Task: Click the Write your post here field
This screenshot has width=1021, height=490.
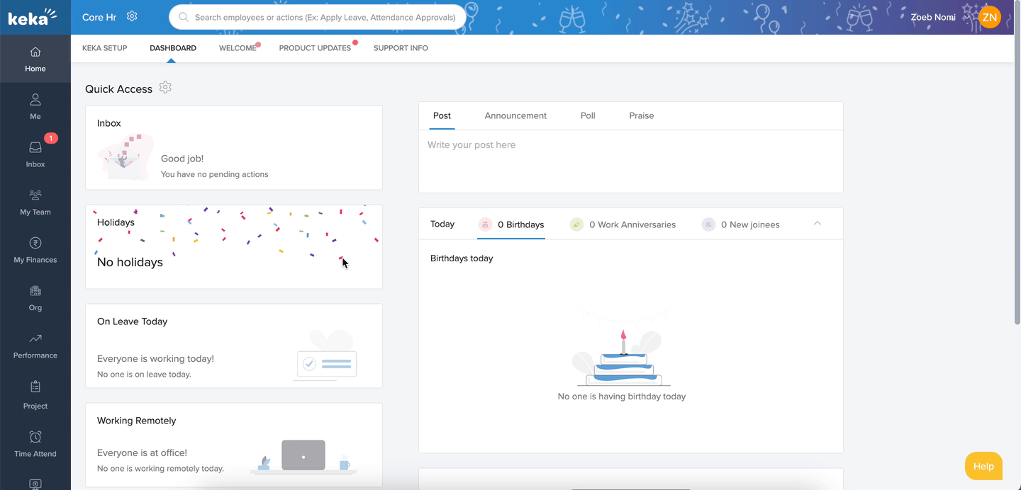Action: pos(630,160)
